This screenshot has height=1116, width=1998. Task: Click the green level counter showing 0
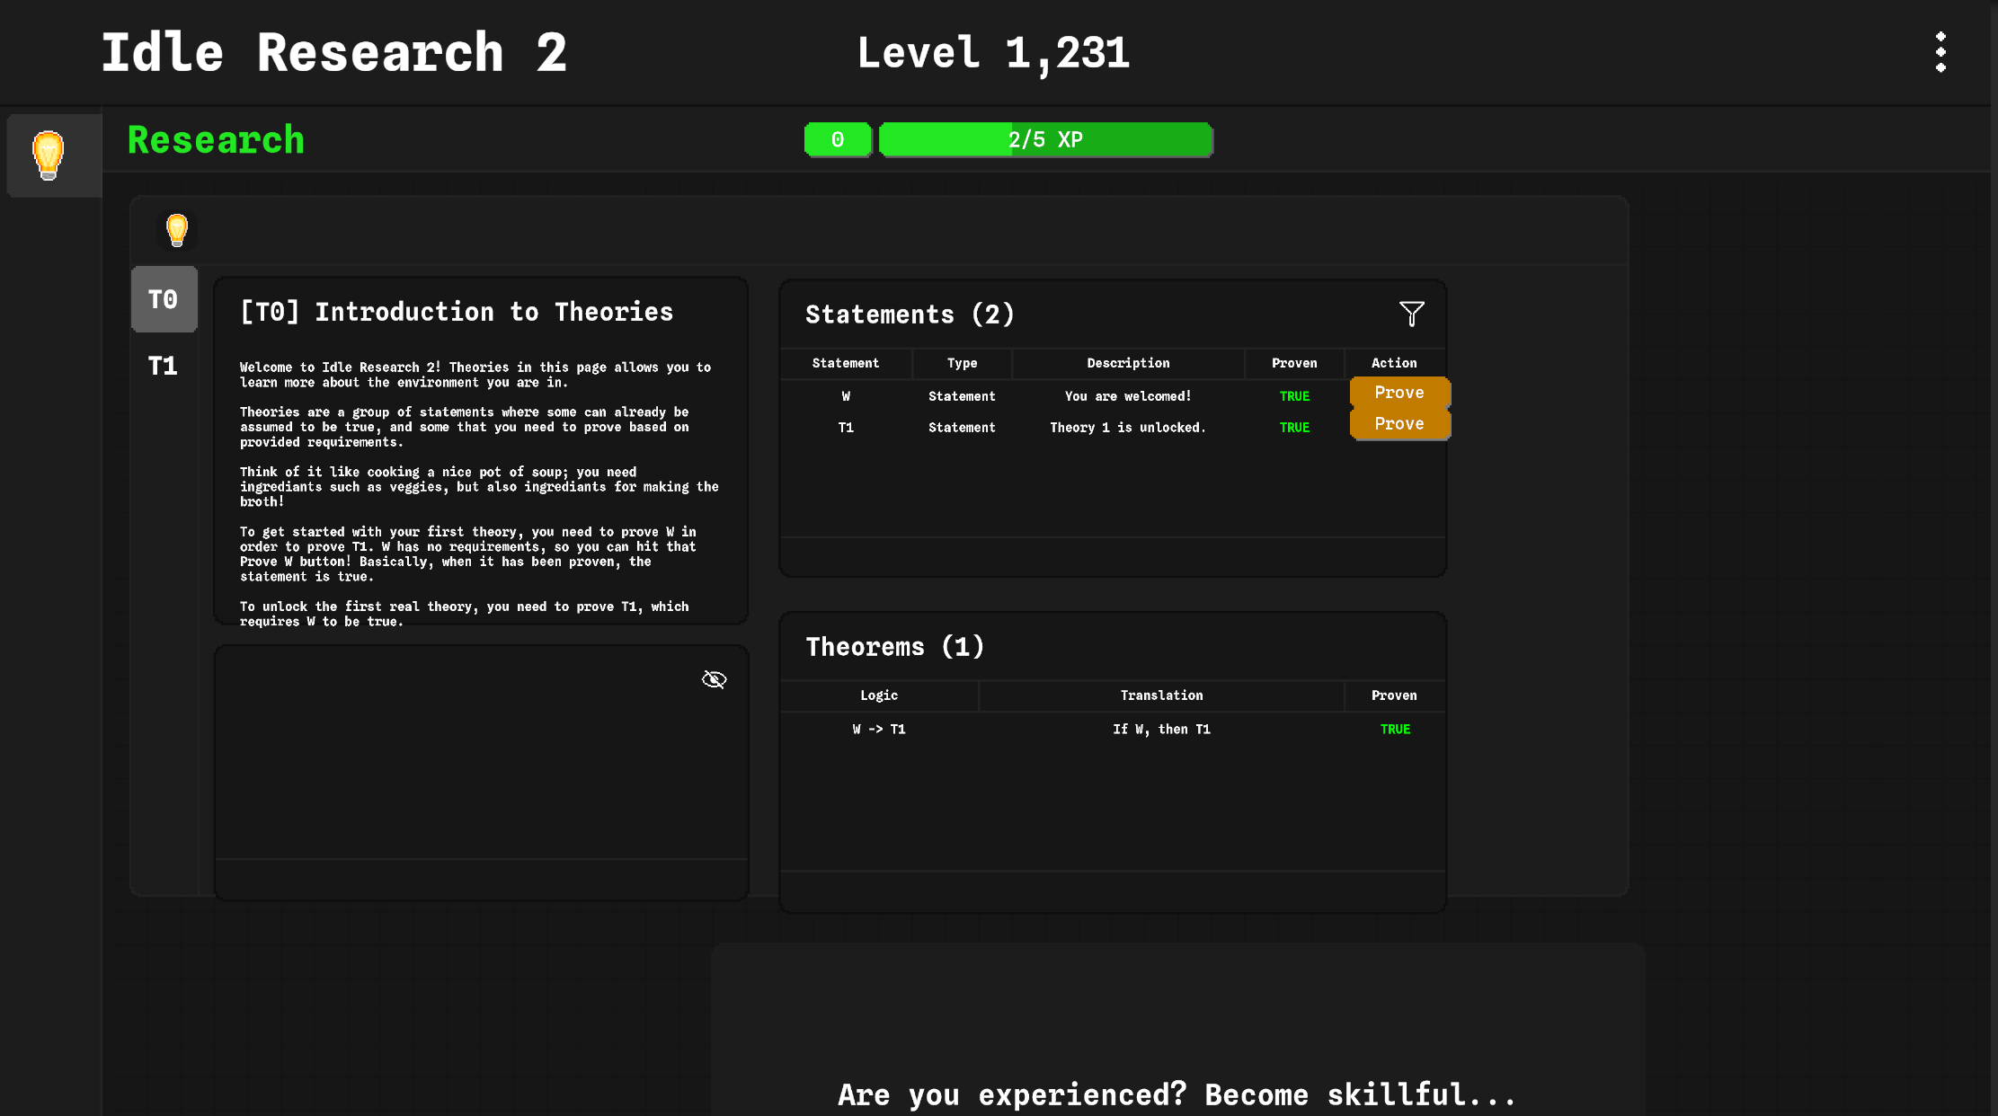pyautogui.click(x=837, y=140)
